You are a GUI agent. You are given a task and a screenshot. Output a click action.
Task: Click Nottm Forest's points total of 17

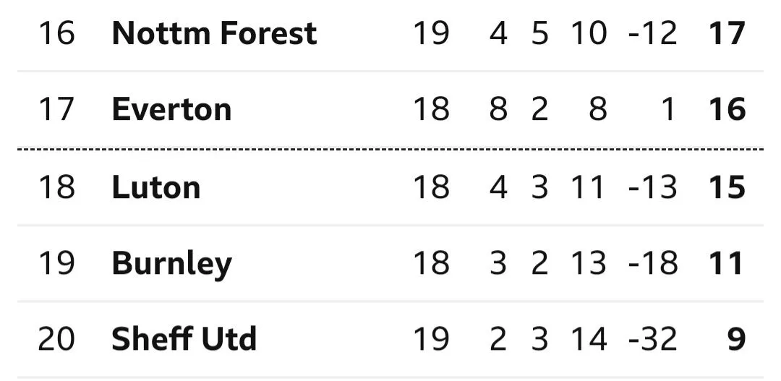[727, 33]
